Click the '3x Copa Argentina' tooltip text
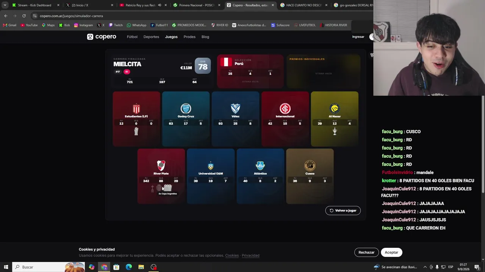Image resolution: width=485 pixels, height=272 pixels. pos(167,194)
